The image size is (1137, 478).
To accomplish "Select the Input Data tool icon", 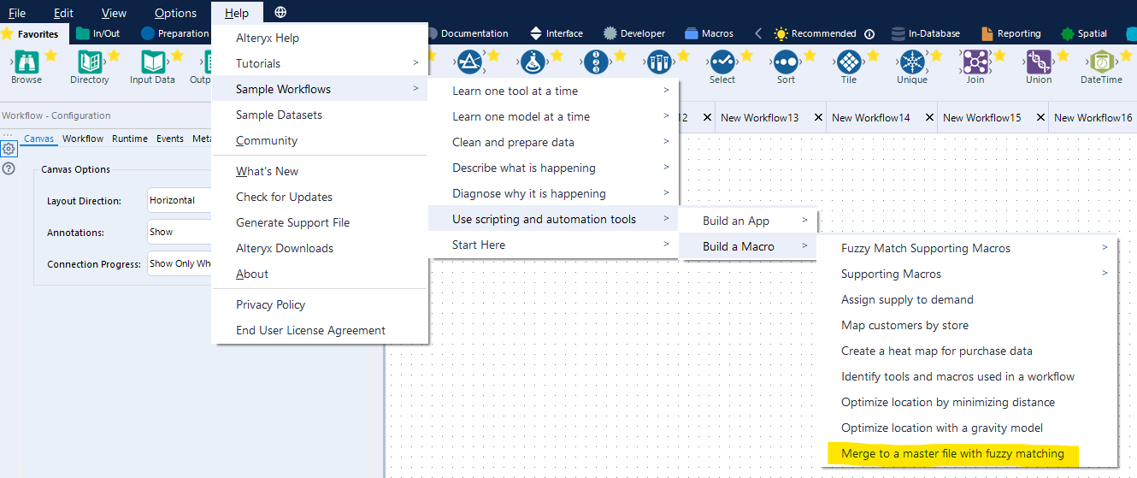I will (152, 62).
